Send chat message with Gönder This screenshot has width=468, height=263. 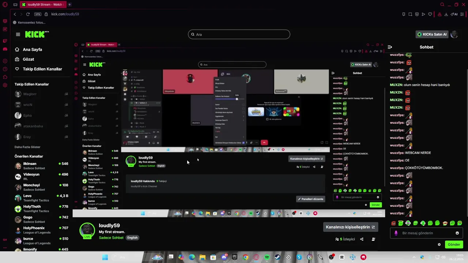tap(454, 245)
